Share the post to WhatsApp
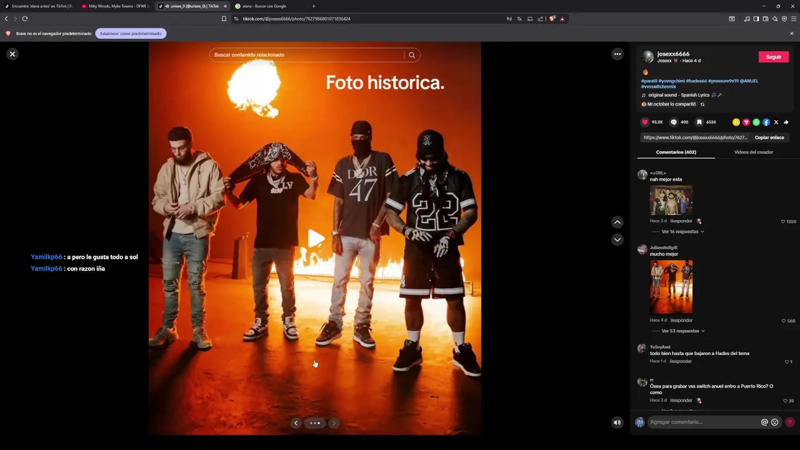Screen dimensions: 800x450 point(756,122)
